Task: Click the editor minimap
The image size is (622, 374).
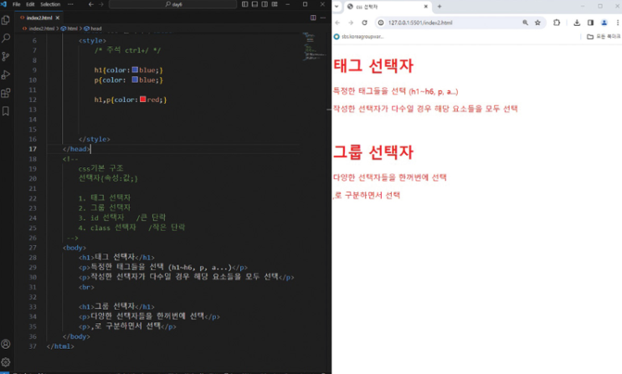Action: (x=314, y=46)
